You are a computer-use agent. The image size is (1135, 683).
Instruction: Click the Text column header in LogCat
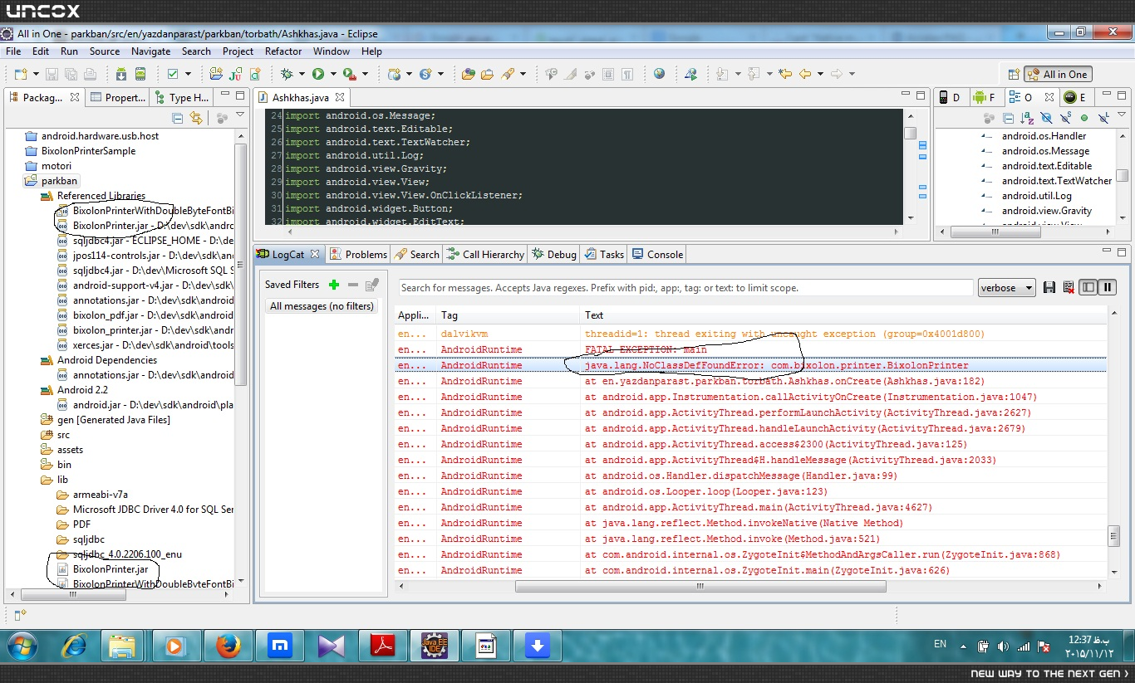pyautogui.click(x=843, y=315)
